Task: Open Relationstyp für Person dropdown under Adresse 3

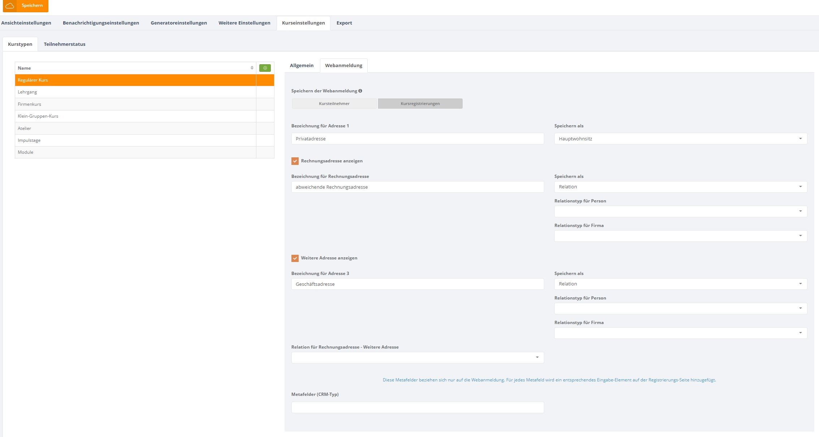Action: pyautogui.click(x=681, y=309)
